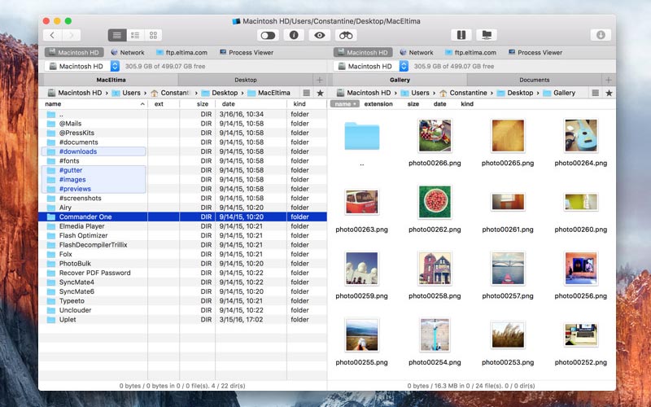651x407 pixels.
Task: Go forward with the right arrow button
Action: click(72, 35)
